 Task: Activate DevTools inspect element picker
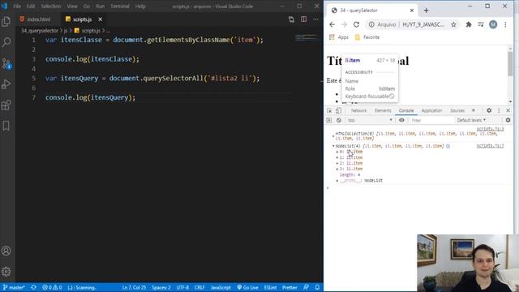pyautogui.click(x=329, y=110)
